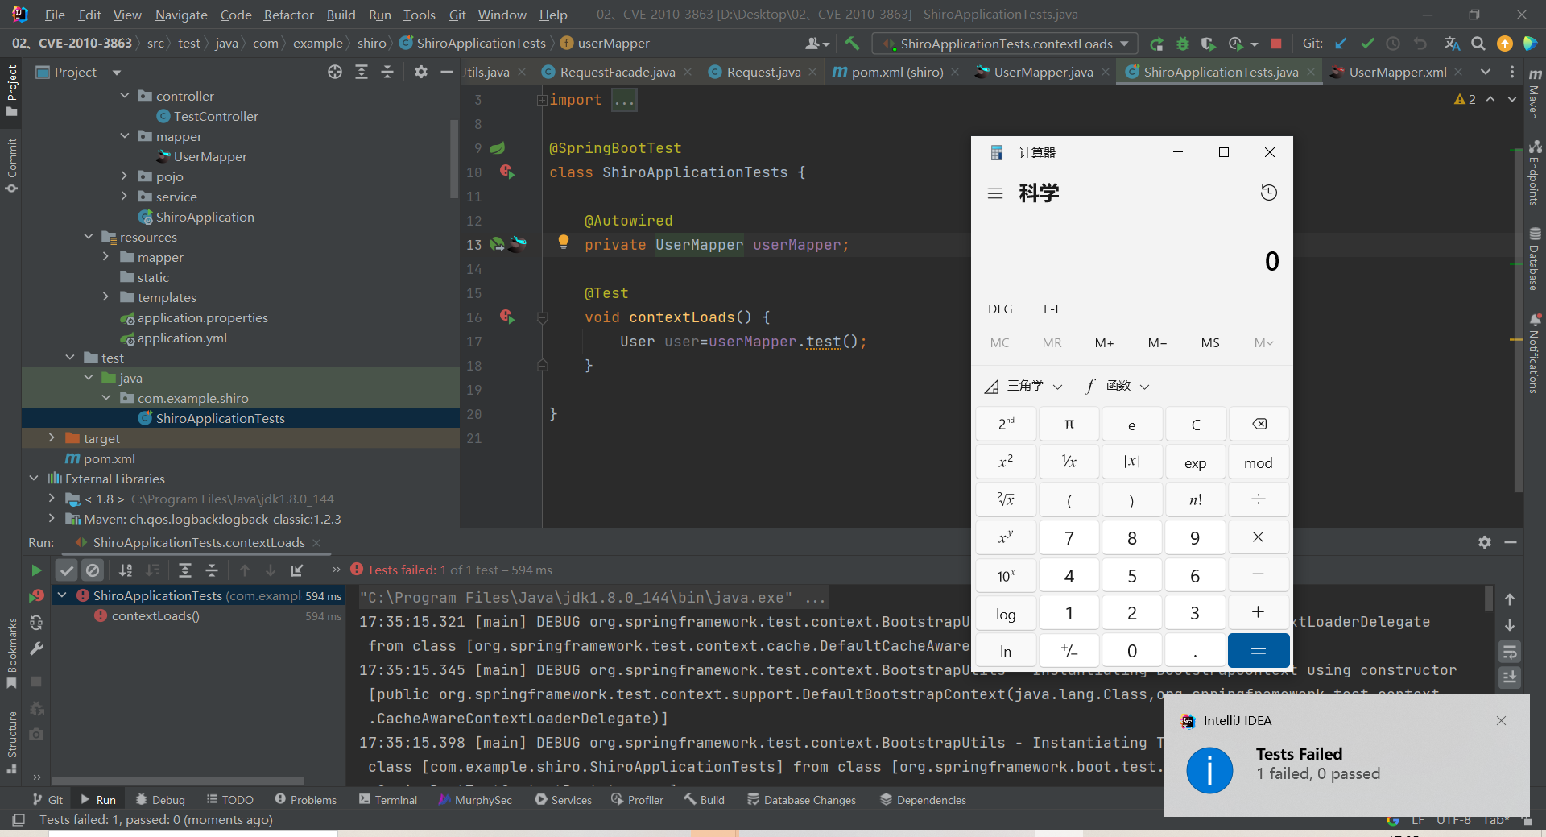Screen dimensions: 1546x837
Task: Click run gutter icon on line 16
Action: coord(507,317)
